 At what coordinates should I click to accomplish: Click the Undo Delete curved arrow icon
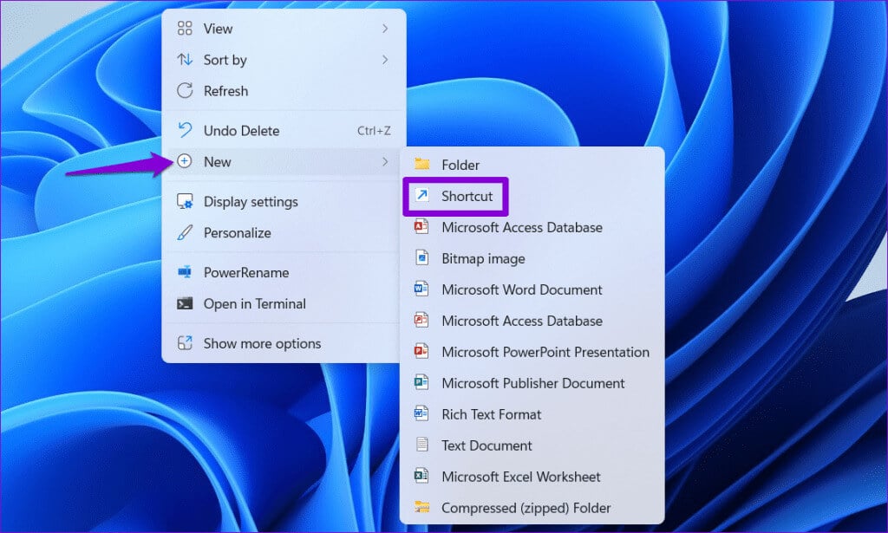[185, 130]
